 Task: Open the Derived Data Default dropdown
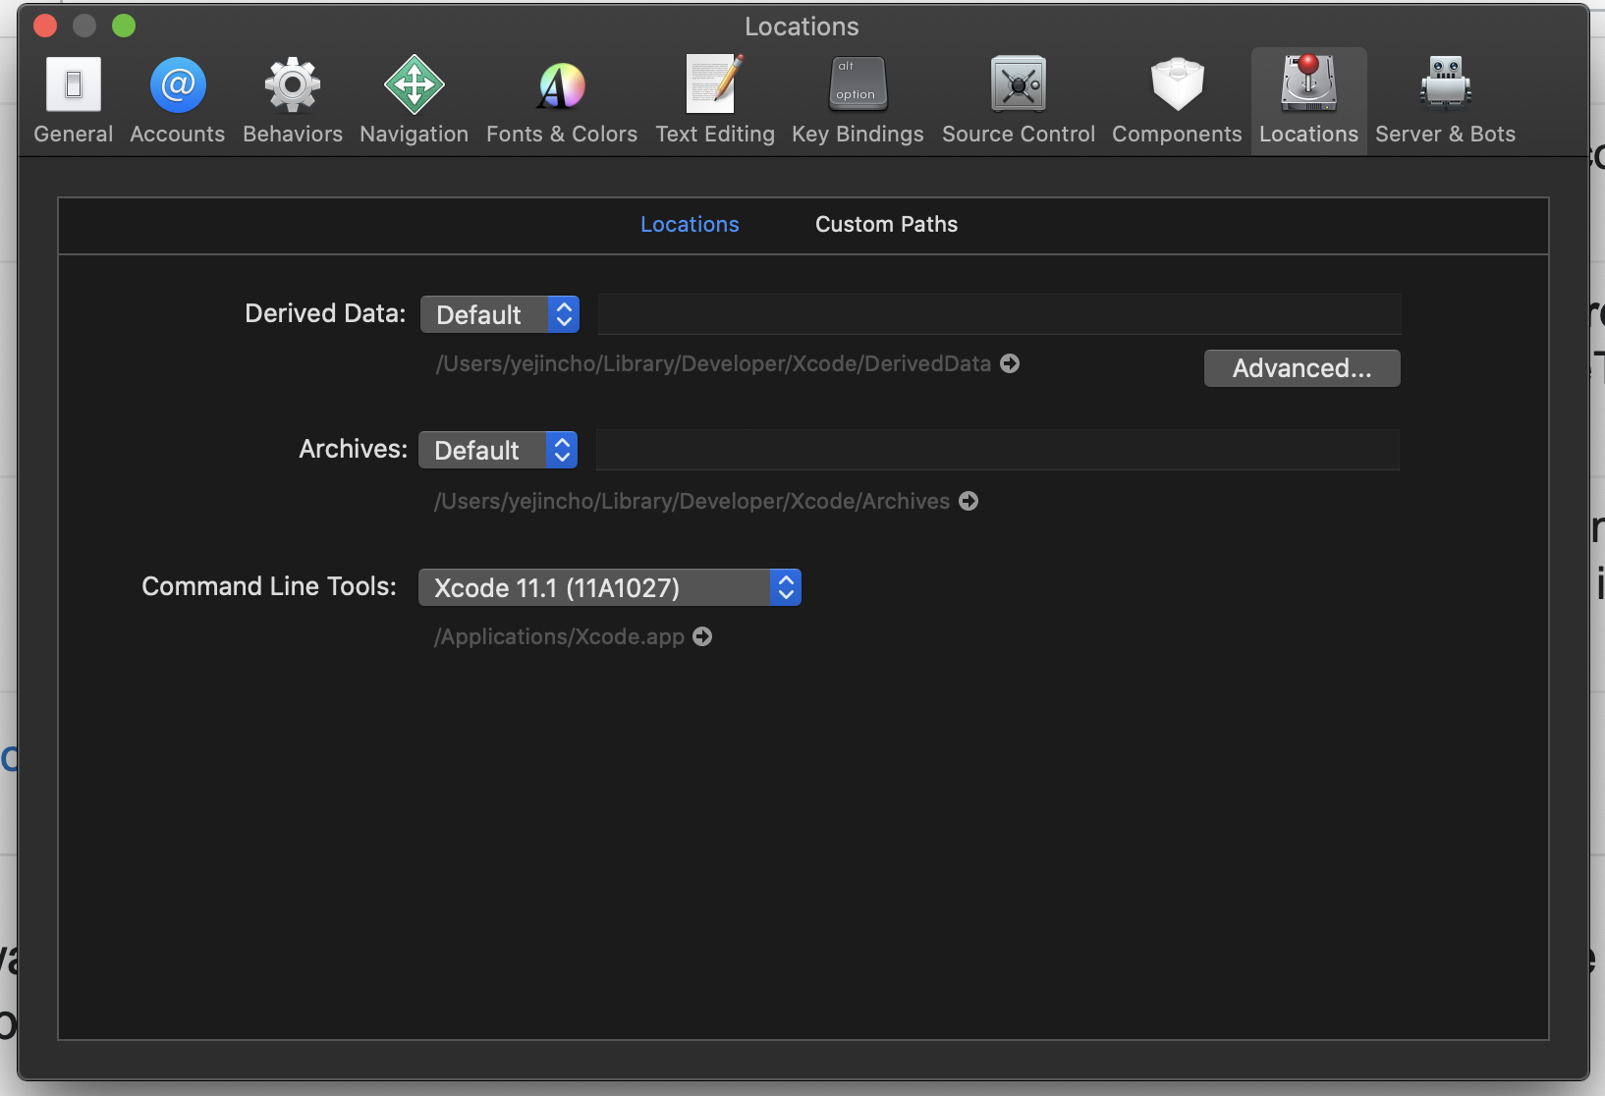click(500, 314)
